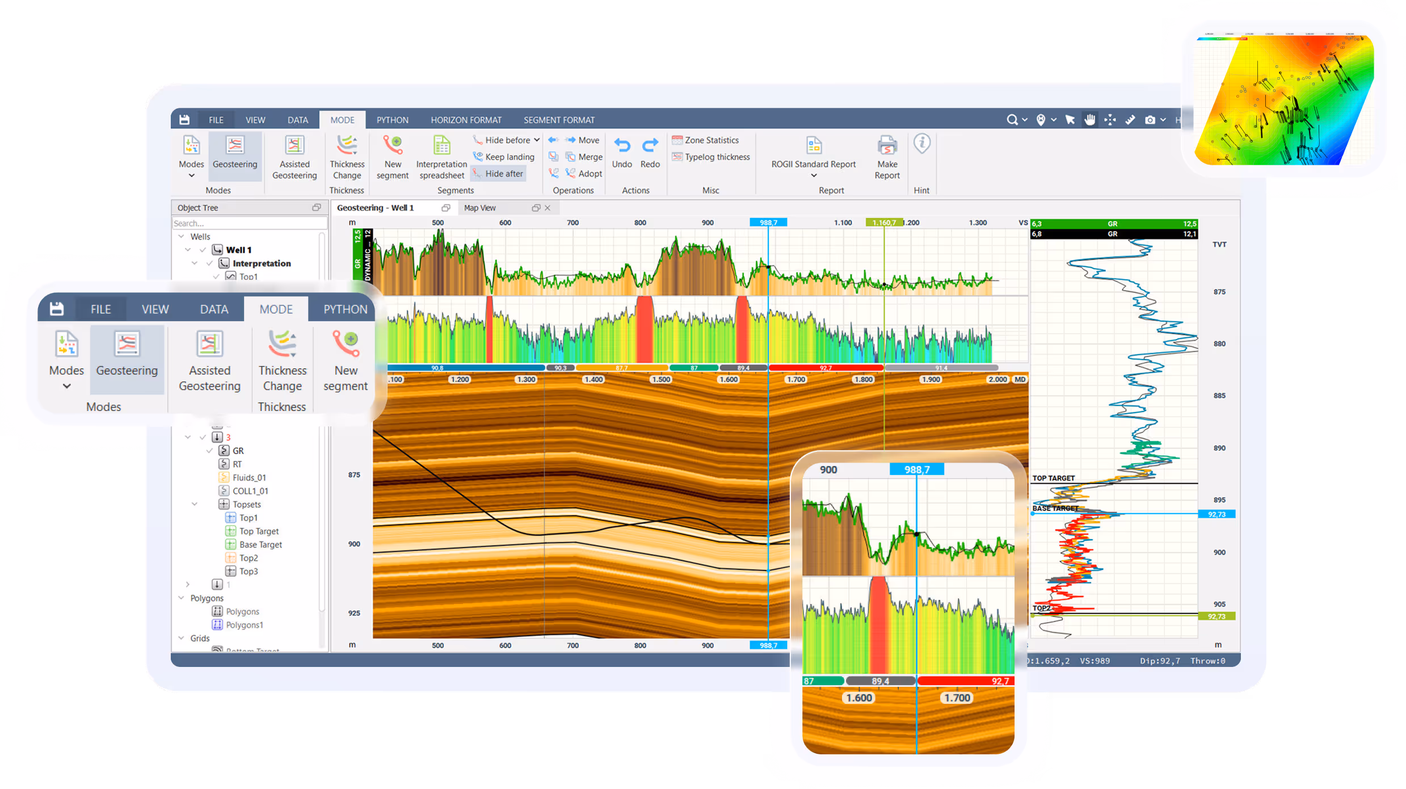Open the dropdown next to the magnifier icon
The height and width of the screenshot is (789, 1406).
[1025, 120]
